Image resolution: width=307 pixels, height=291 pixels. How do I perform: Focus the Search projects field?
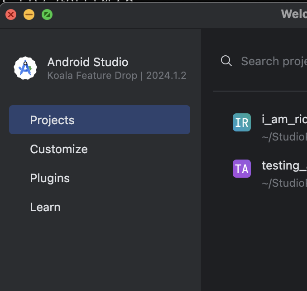point(273,61)
